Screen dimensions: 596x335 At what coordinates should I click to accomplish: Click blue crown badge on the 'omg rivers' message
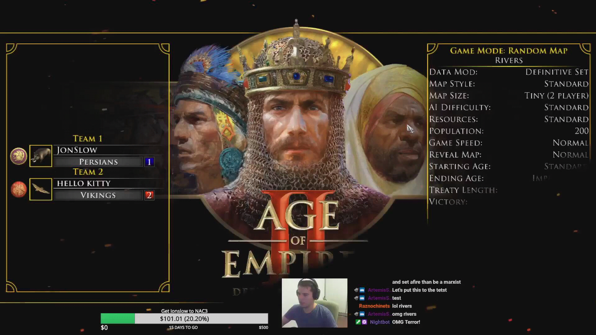pos(362,314)
